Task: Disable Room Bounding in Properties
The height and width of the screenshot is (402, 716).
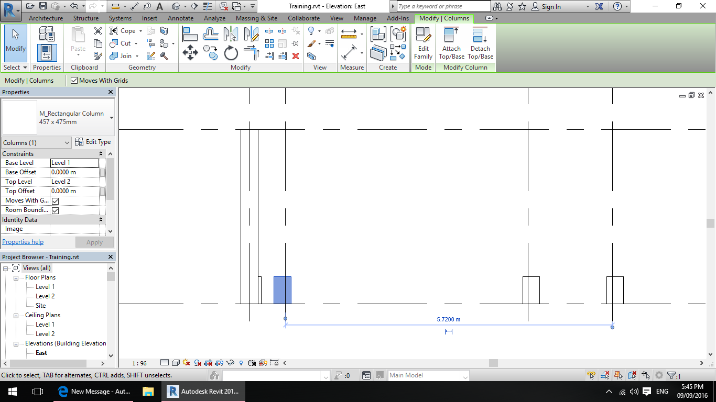Action: click(x=55, y=210)
